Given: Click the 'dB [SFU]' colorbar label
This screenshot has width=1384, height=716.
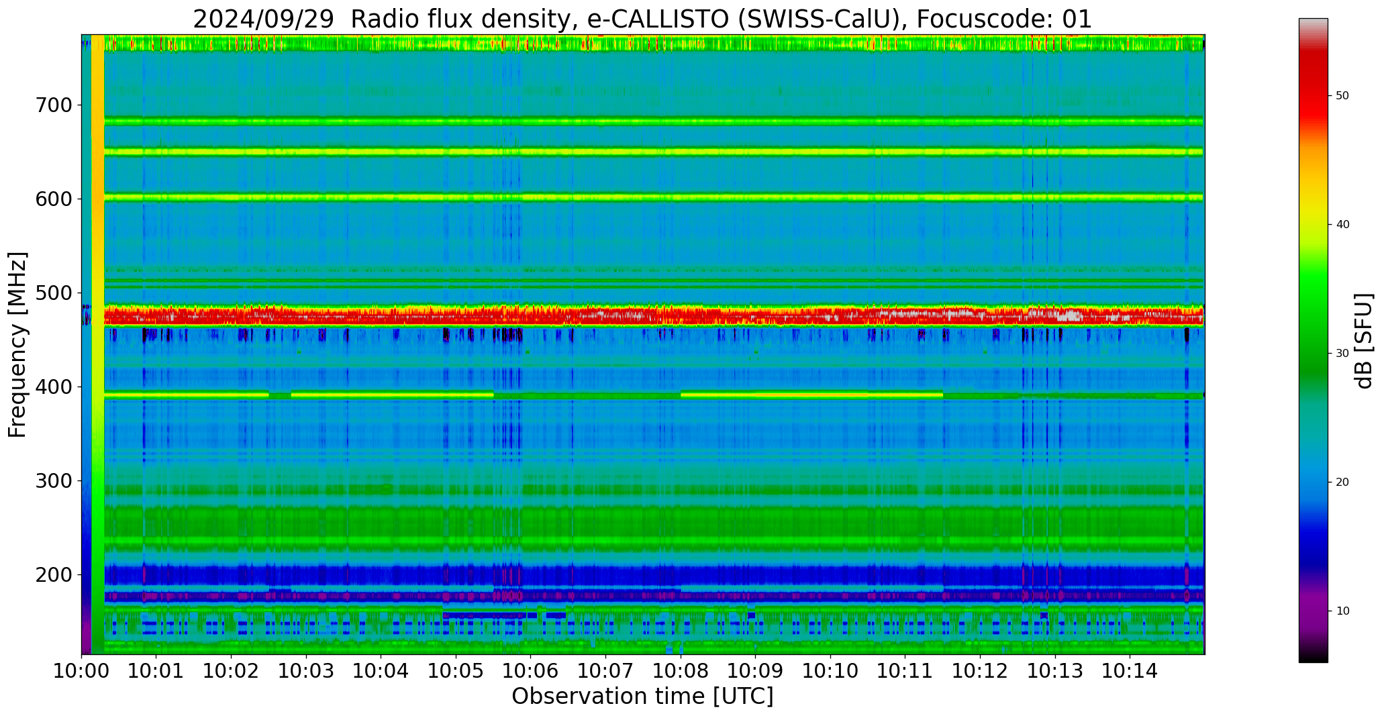Looking at the screenshot, I should pyautogui.click(x=1364, y=341).
